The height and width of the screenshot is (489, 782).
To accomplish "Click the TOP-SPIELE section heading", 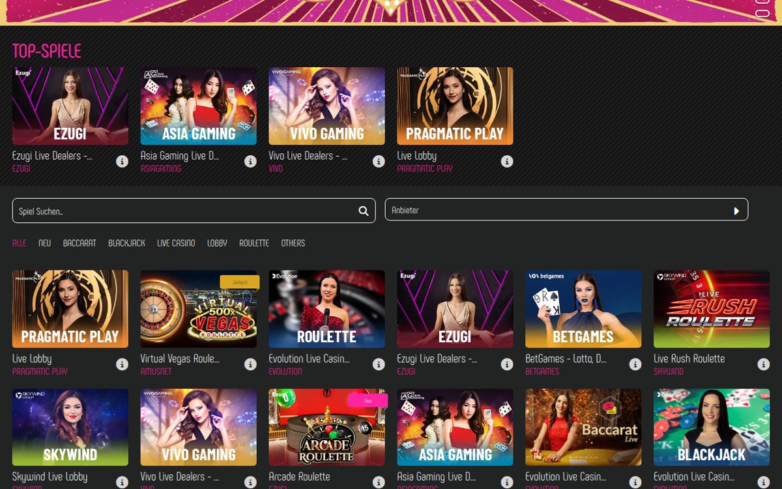I will pyautogui.click(x=47, y=51).
